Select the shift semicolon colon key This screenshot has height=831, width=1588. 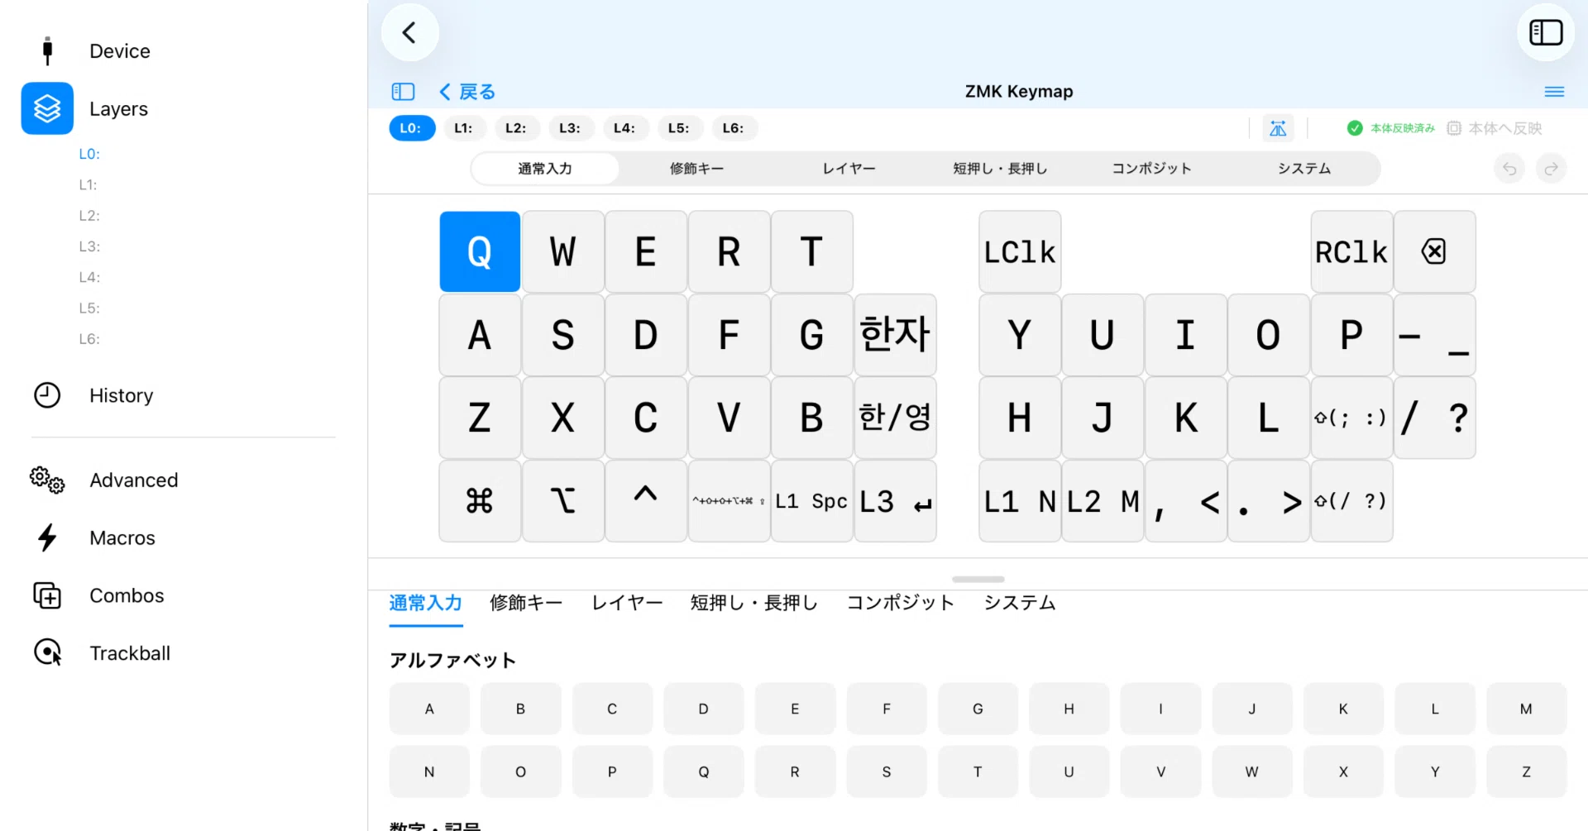click(x=1351, y=418)
